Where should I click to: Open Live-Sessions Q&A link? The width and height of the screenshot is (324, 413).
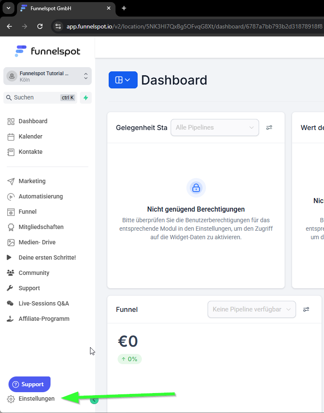[x=44, y=303]
